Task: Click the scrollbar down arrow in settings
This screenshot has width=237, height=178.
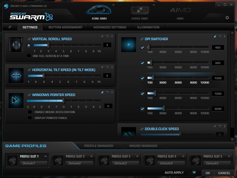Action: pyautogui.click(x=232, y=139)
